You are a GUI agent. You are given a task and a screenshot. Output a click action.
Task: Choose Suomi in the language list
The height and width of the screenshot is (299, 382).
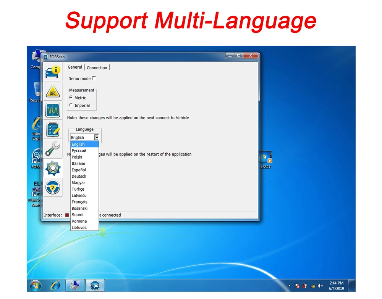coord(84,215)
